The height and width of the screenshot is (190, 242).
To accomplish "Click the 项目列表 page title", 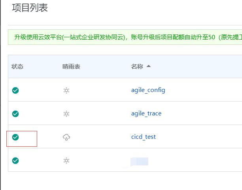I will (x=30, y=8).
